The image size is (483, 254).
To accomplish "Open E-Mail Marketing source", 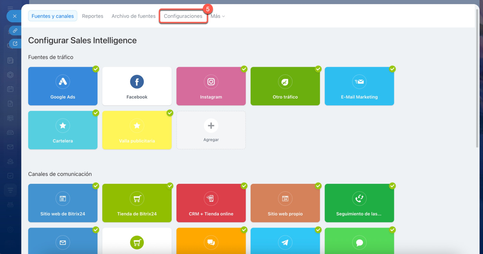I will click(x=359, y=86).
